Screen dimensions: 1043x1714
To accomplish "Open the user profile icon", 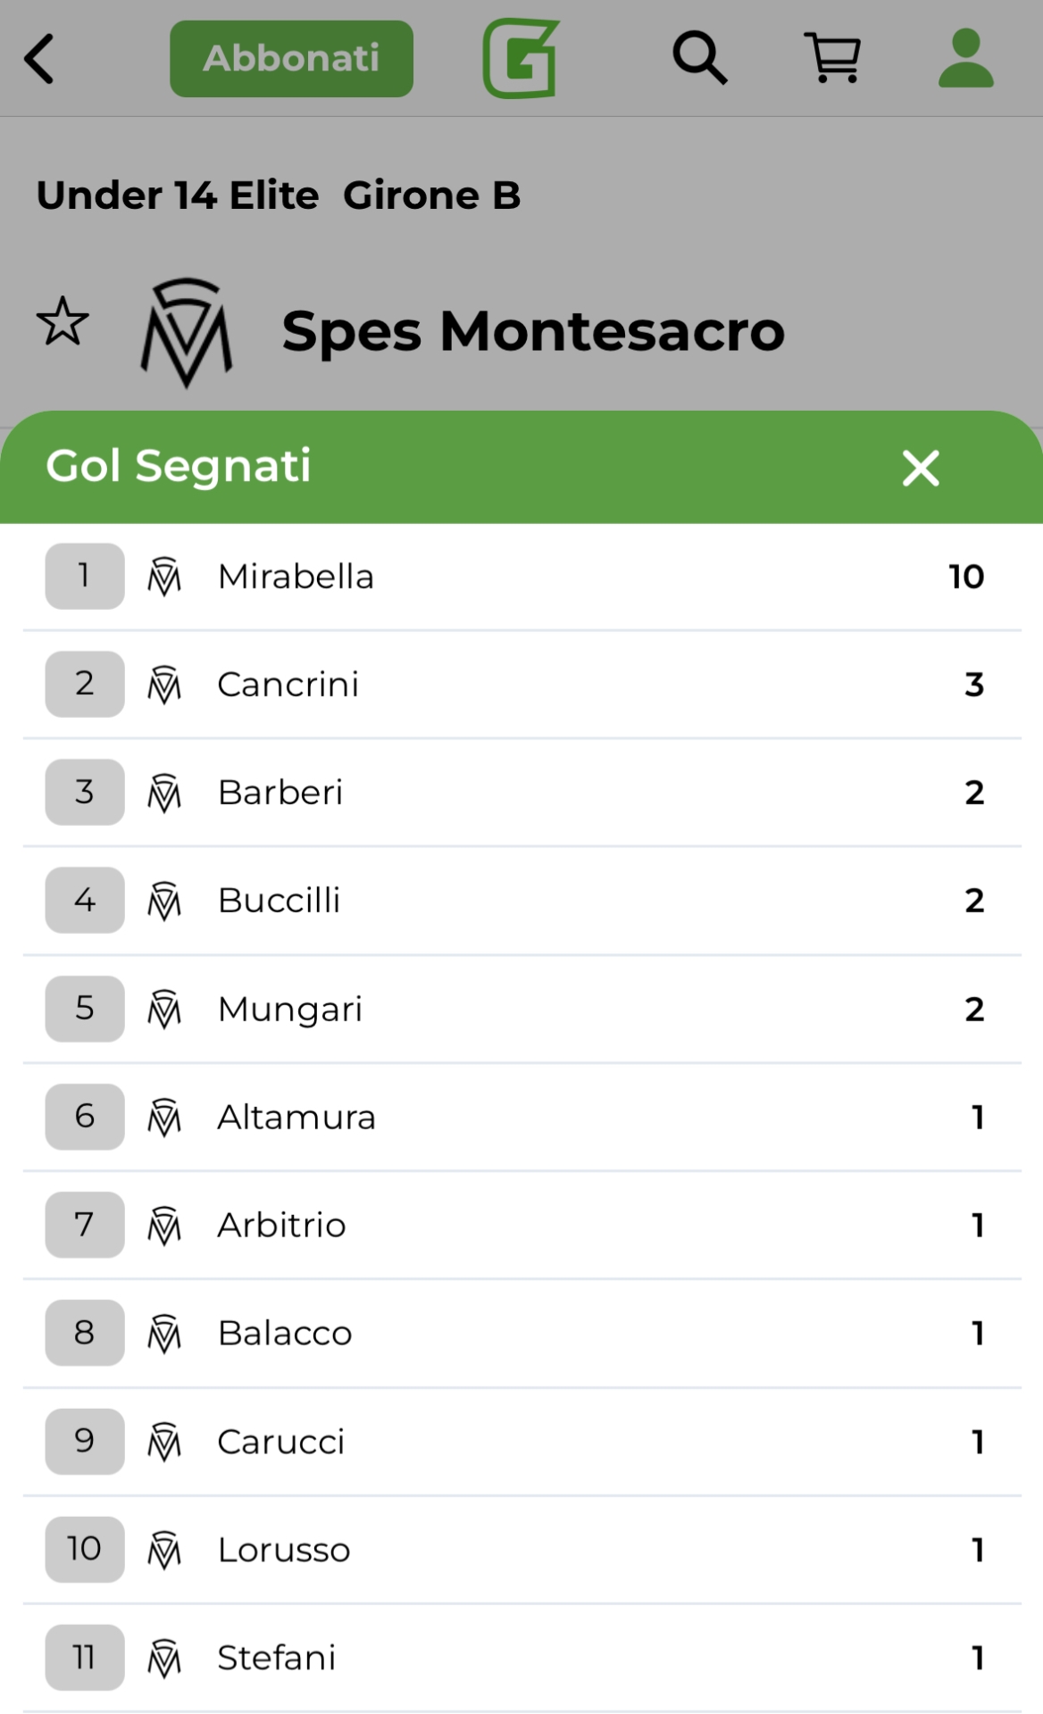I will (965, 58).
